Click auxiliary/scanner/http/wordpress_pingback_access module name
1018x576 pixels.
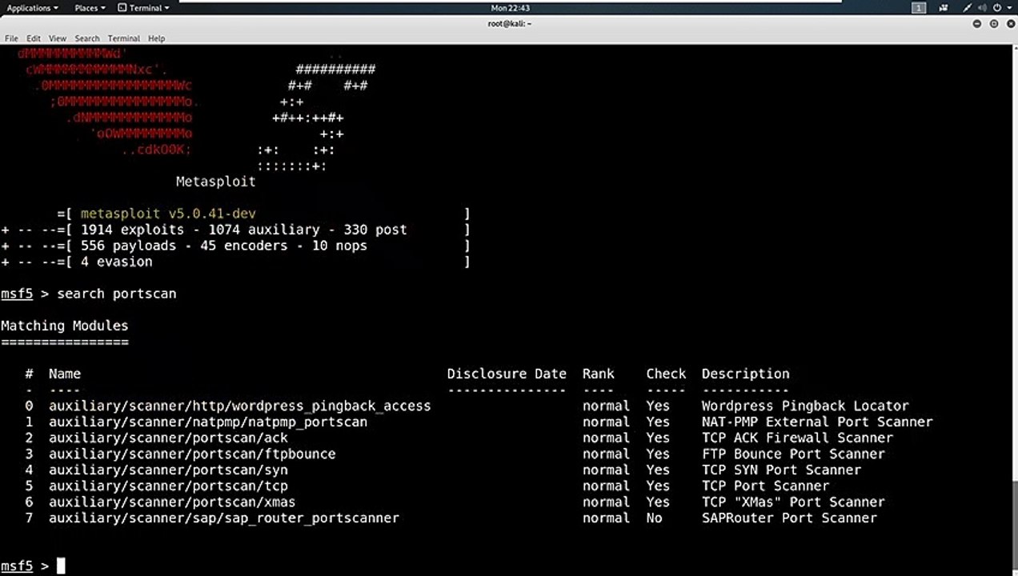(240, 406)
